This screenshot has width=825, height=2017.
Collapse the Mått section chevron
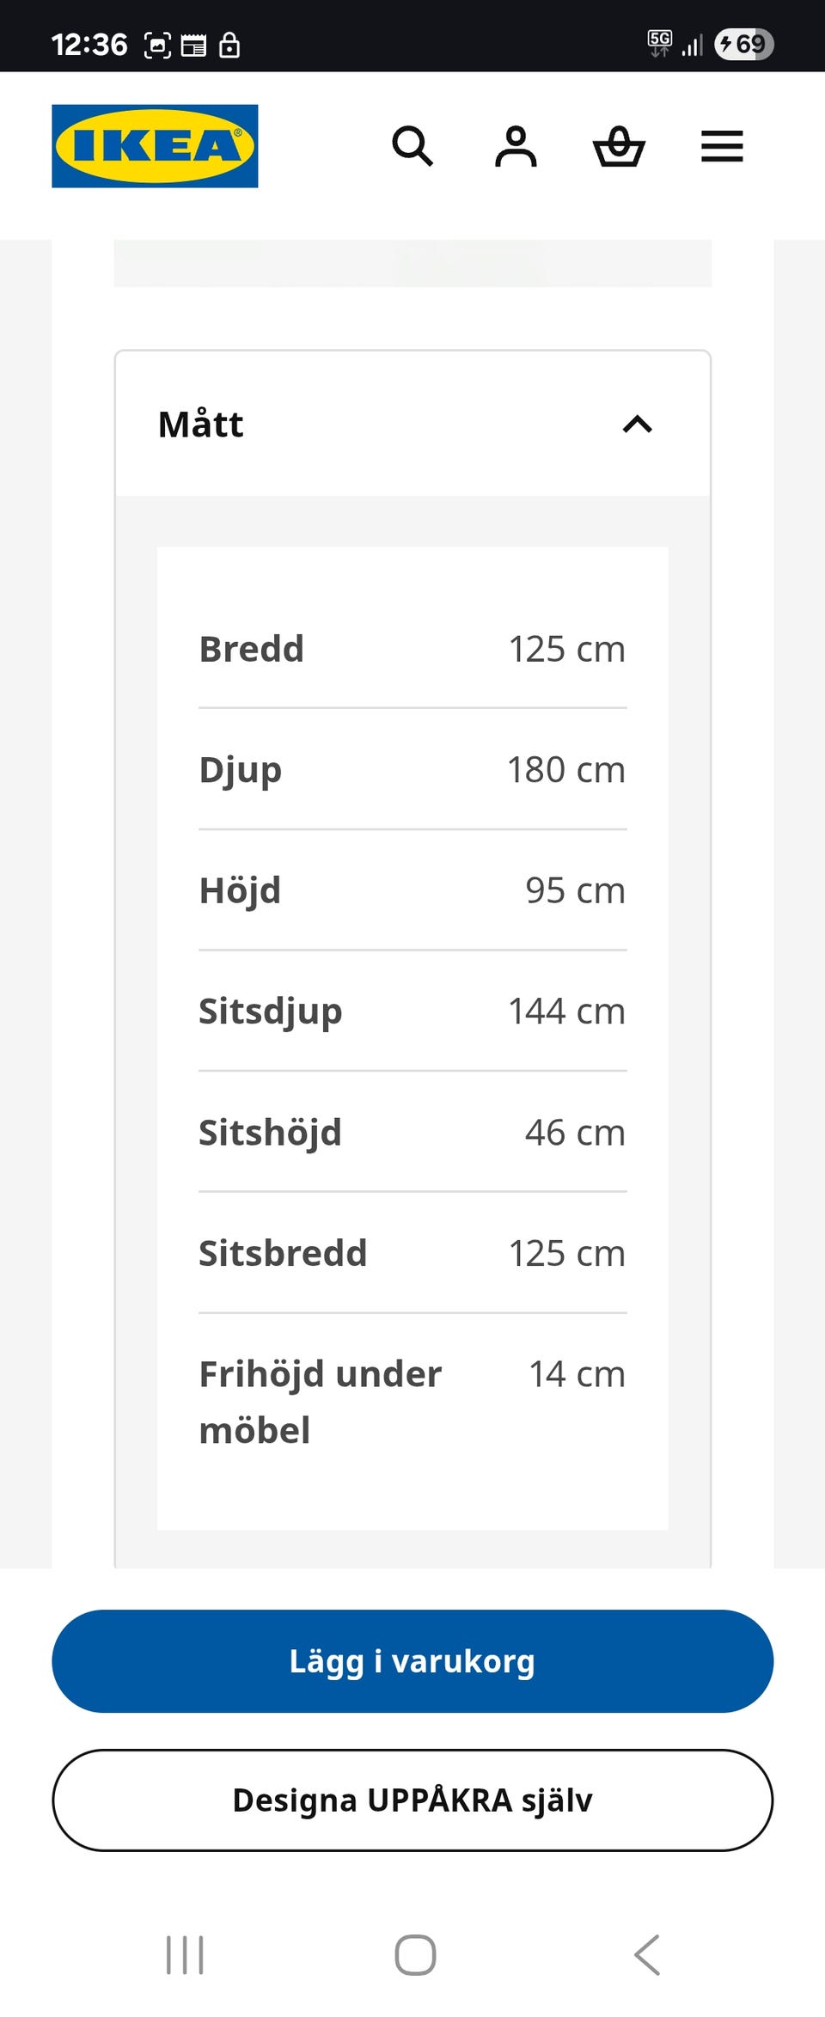[x=637, y=424]
